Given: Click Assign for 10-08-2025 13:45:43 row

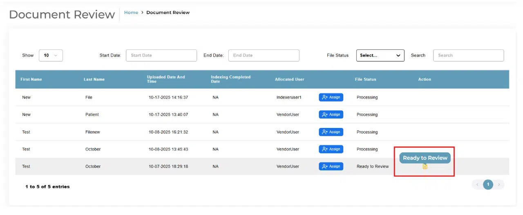Looking at the screenshot, I should [331, 149].
